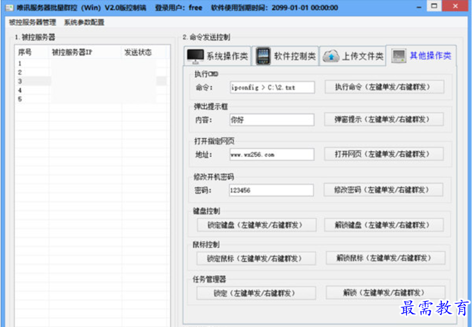Viewport: 474px width, 327px height.
Task: Focus the 地址 web address input field
Action: click(x=272, y=154)
